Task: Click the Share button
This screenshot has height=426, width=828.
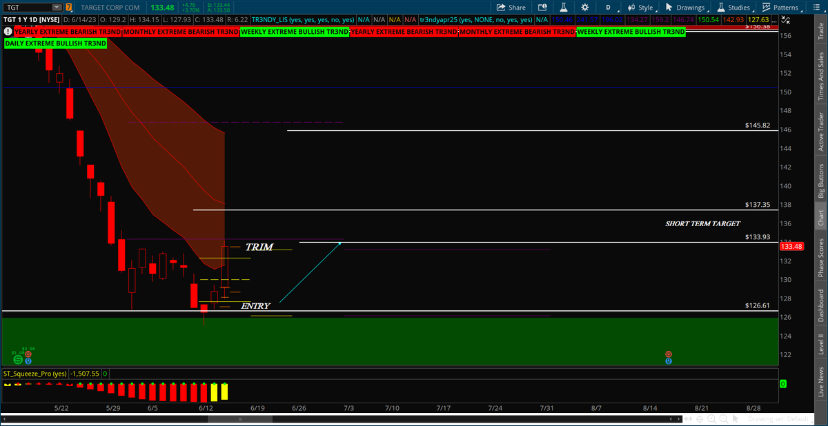Action: [x=512, y=7]
